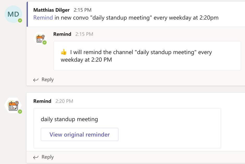The height and width of the screenshot is (164, 245).
Task: Toggle the bot verification badge on the reply avatar
Action: (x=45, y=42)
